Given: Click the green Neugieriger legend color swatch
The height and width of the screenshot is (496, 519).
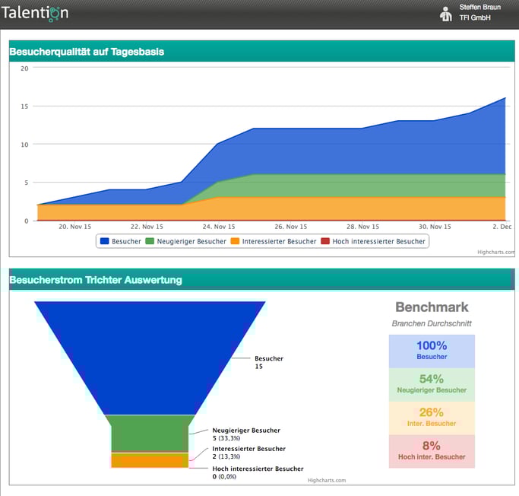Looking at the screenshot, I should click(150, 241).
